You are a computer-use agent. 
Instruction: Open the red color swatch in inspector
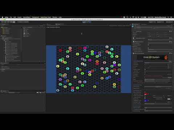coord(146,94)
